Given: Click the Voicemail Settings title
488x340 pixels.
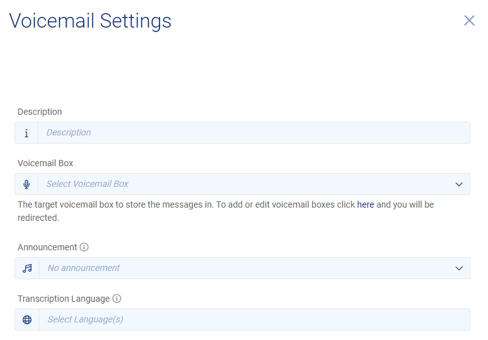Looking at the screenshot, I should tap(90, 21).
